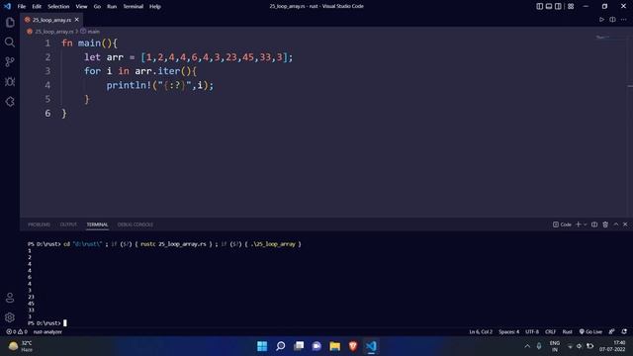This screenshot has height=356, width=633.
Task: Toggle the bottom panel layout icon
Action: pyautogui.click(x=549, y=6)
